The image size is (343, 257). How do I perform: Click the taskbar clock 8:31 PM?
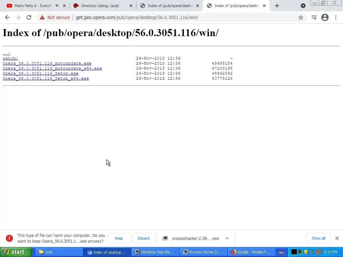coord(331,252)
